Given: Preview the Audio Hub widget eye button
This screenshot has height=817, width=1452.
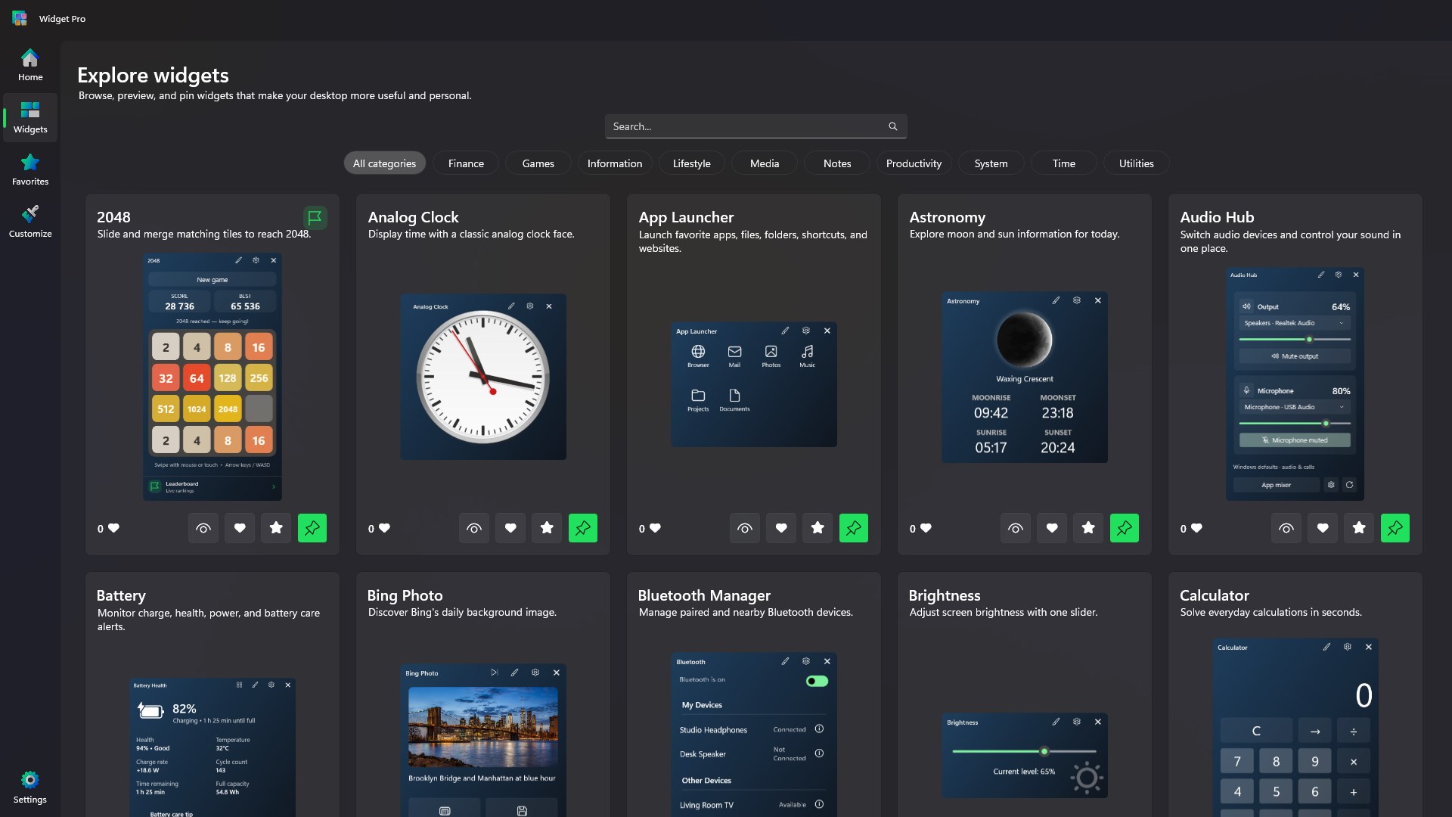Looking at the screenshot, I should coord(1286,528).
